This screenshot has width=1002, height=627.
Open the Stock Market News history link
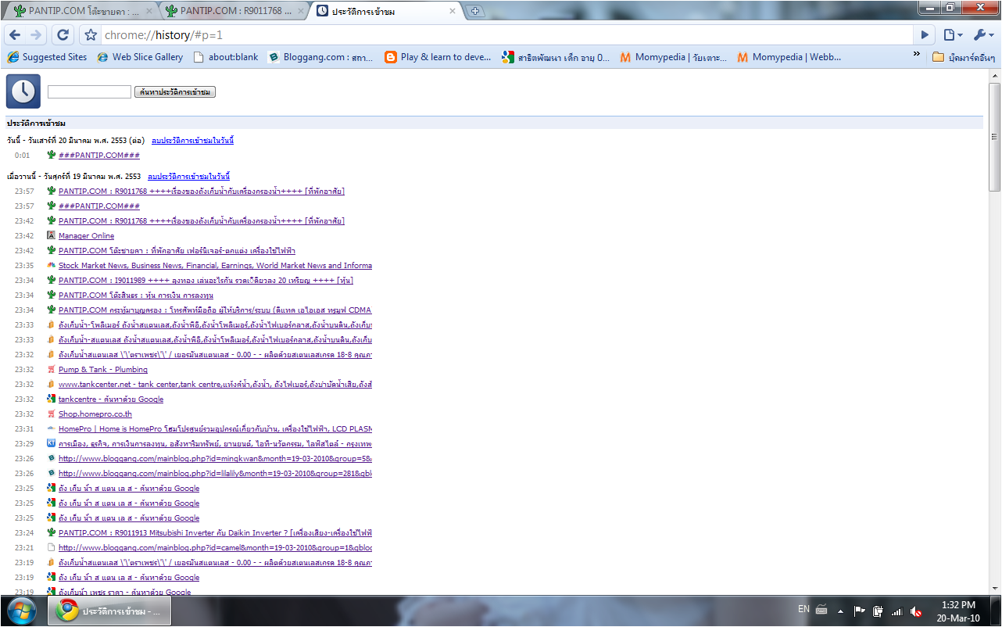215,266
